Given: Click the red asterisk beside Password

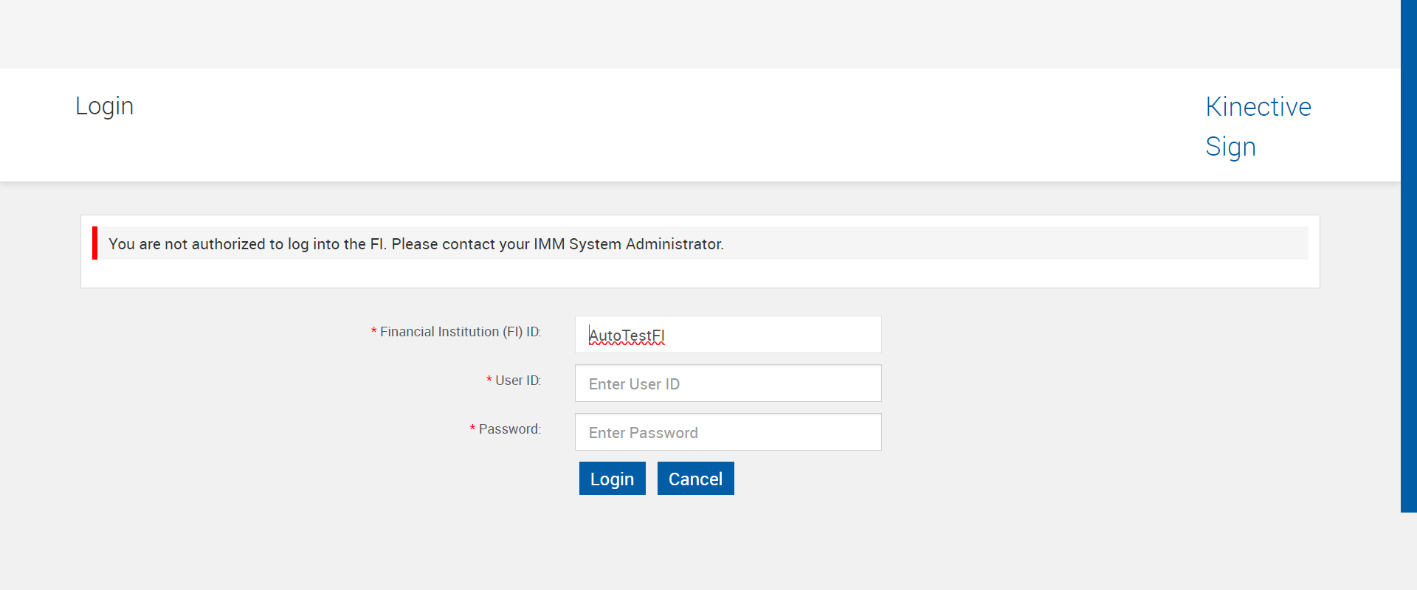Looking at the screenshot, I should [472, 429].
